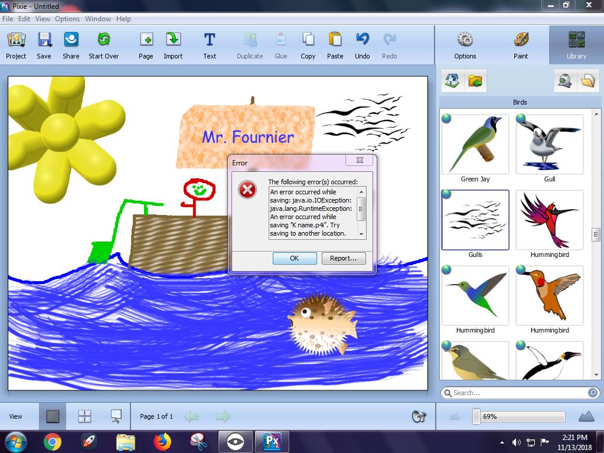
Task: Click the Duplicate icon
Action: click(250, 40)
